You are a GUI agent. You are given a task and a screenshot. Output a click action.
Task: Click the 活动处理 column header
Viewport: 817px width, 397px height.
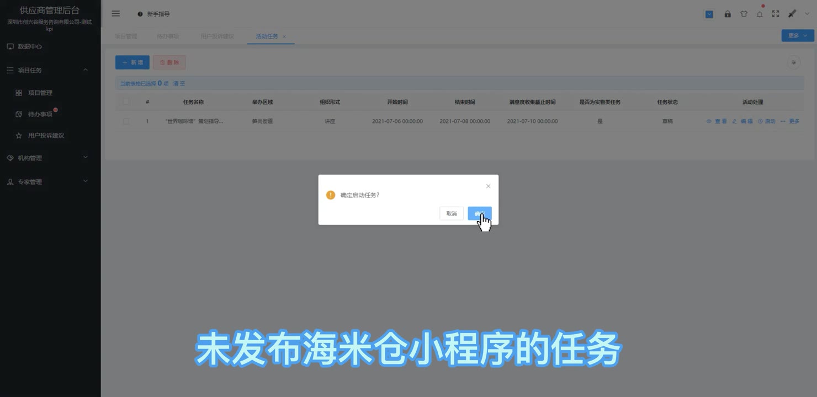click(753, 102)
